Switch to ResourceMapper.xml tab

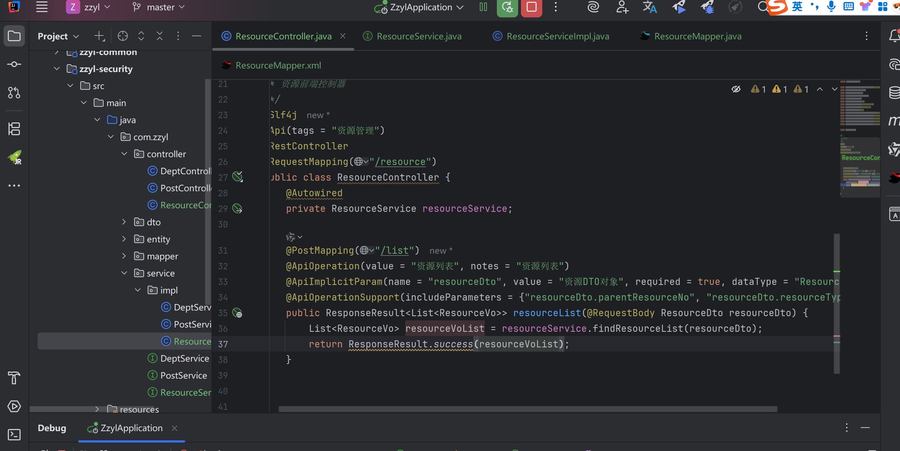pos(278,65)
